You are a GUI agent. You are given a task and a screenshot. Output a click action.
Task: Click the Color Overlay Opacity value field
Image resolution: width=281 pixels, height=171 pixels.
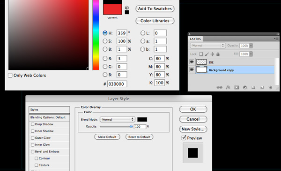(x=140, y=127)
